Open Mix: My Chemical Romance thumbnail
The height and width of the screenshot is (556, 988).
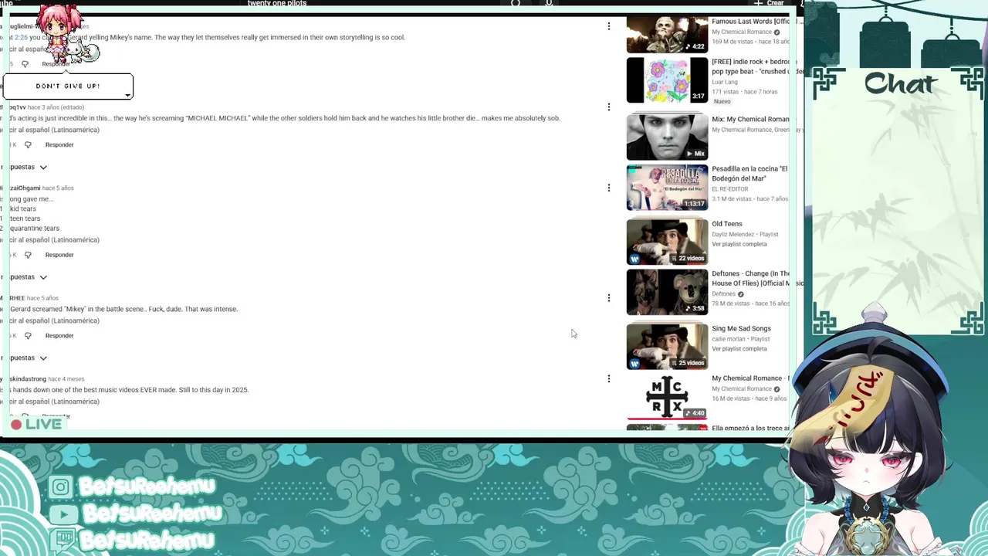[667, 137]
